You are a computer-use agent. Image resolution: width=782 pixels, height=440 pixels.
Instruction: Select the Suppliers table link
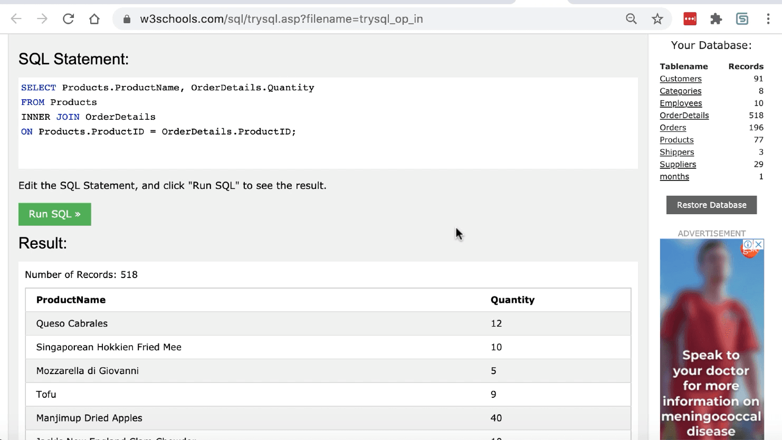(678, 165)
